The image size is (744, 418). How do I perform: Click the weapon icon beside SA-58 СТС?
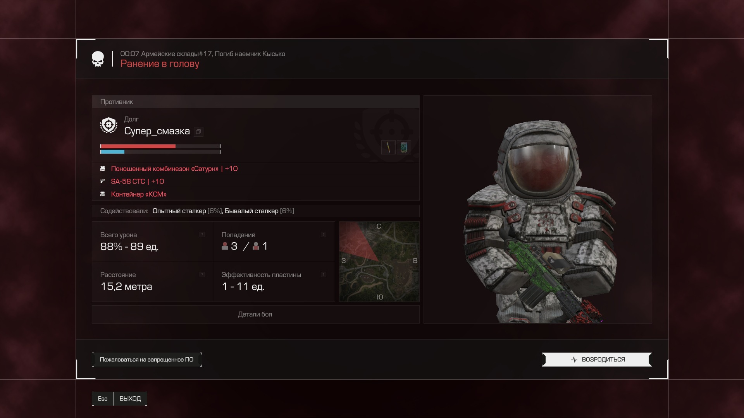103,181
